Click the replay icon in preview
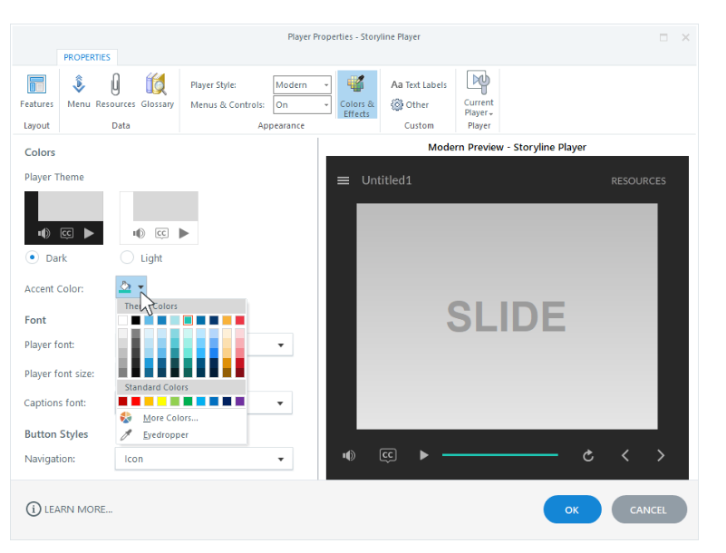Image resolution: width=726 pixels, height=553 pixels. coord(588,456)
